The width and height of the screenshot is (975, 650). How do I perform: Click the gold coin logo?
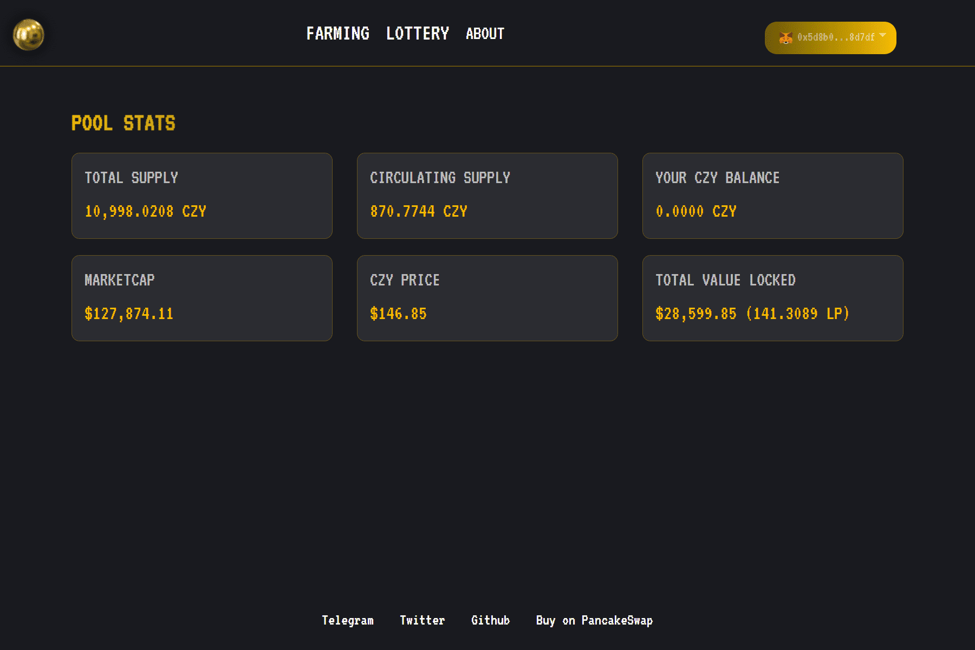[28, 35]
